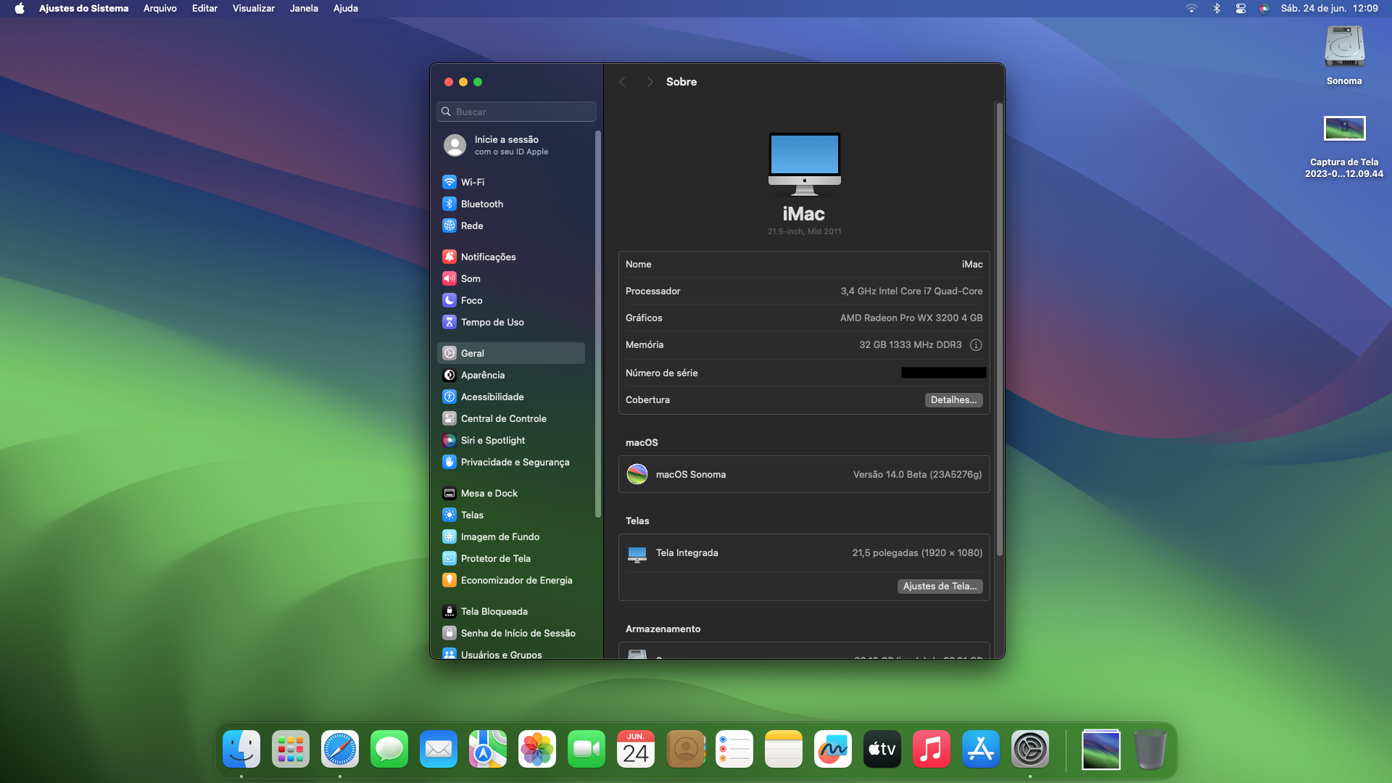Select Imagem de Fundo in sidebar
1392x783 pixels.
500,536
